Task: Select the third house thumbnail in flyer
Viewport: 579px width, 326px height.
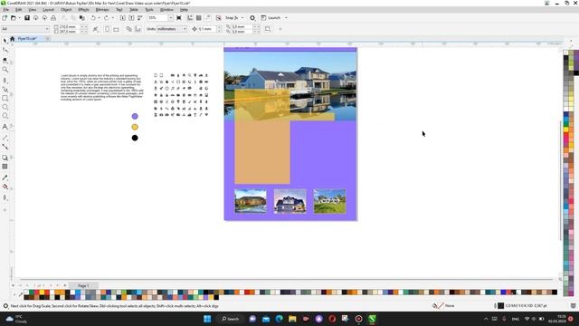Action: coord(329,201)
